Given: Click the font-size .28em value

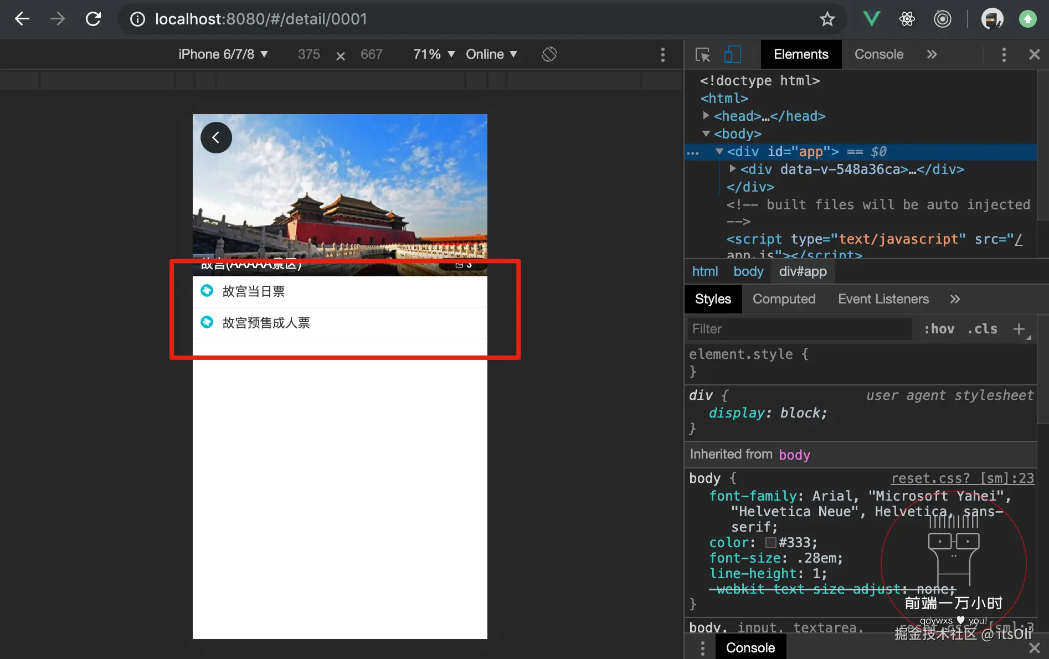Looking at the screenshot, I should coord(817,558).
